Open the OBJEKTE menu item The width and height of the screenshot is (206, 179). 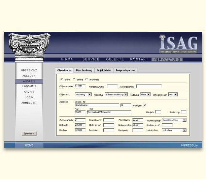pos(115,59)
